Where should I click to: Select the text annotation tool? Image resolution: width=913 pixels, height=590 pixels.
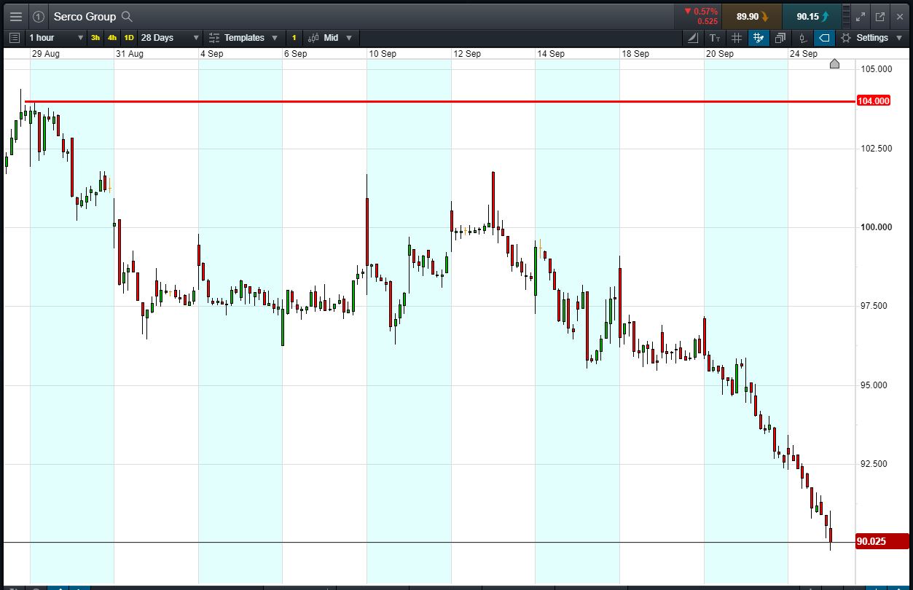pos(714,38)
